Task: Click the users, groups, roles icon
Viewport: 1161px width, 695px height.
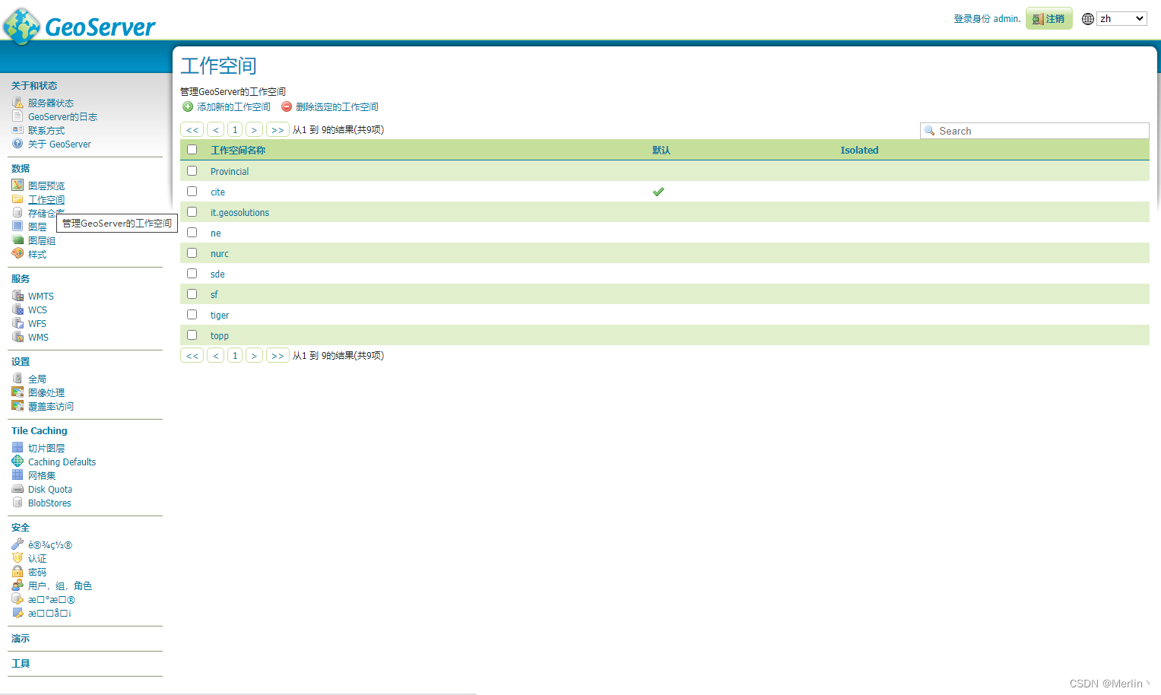Action: (x=17, y=586)
